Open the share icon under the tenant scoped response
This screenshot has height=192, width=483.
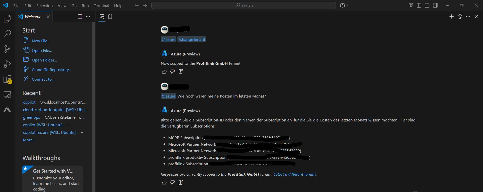(x=181, y=72)
